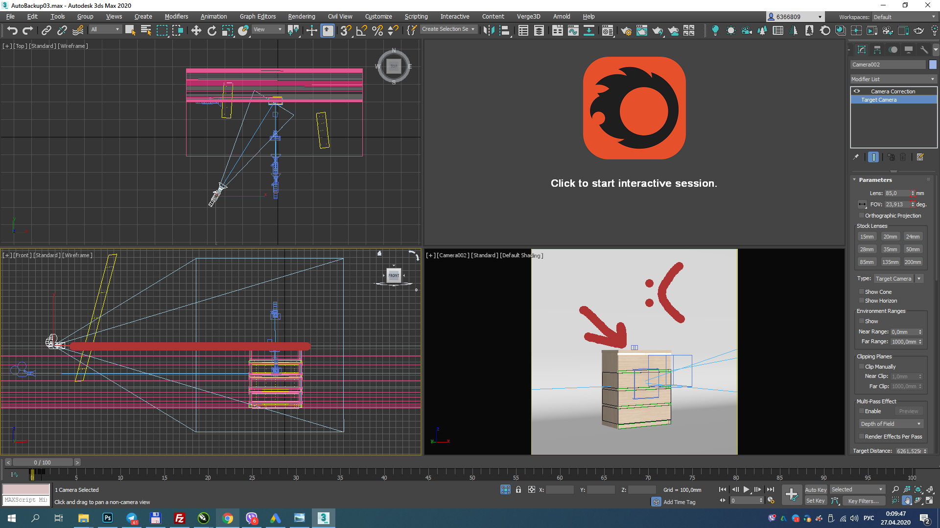Choose the 85mm stock lens button
Screen dimensions: 940x528
coord(867,262)
